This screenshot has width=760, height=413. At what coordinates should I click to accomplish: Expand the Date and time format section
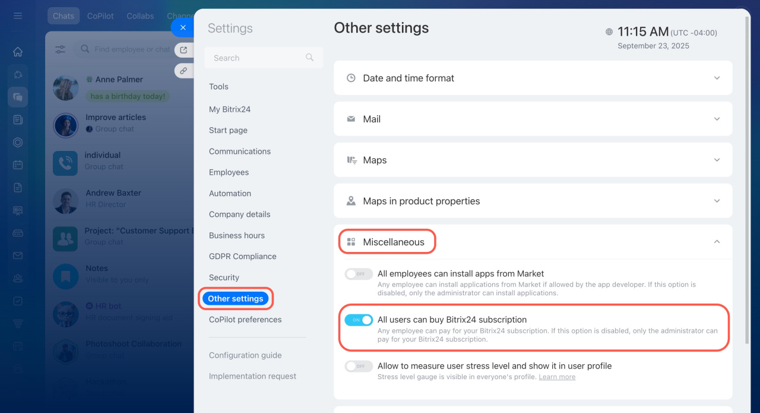(x=717, y=78)
